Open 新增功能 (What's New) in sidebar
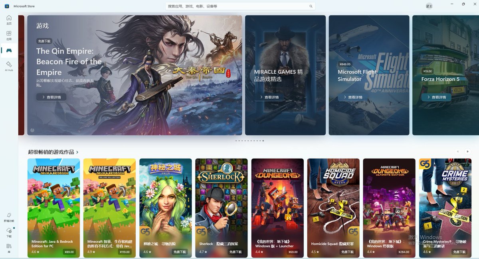 click(9, 217)
